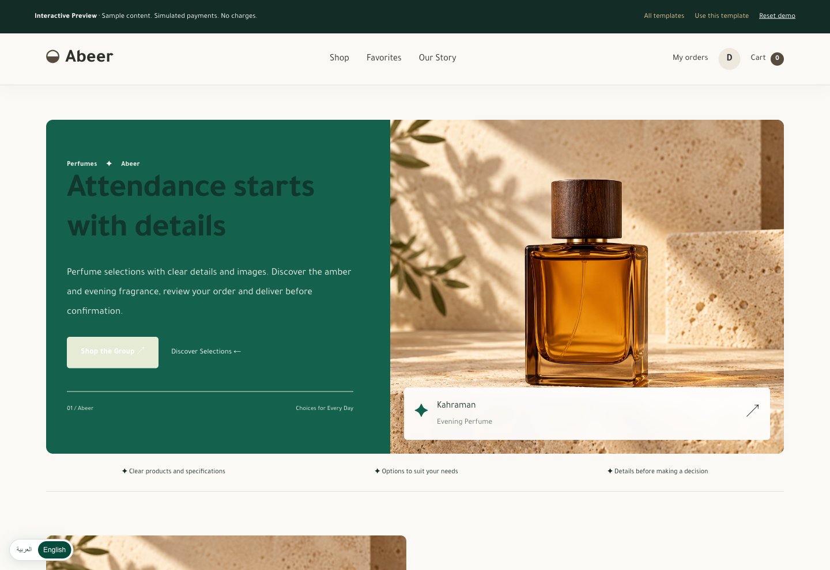Click the 'Attendance starts with details' heading
Image resolution: width=830 pixels, height=570 pixels.
pyautogui.click(x=191, y=206)
